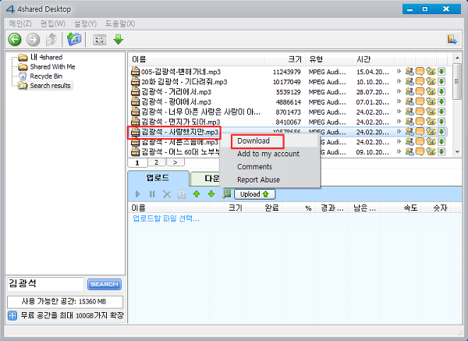The image size is (468, 341).
Task: Select the file 김광석 - 먼지가 되어.mp3
Action: 181,122
